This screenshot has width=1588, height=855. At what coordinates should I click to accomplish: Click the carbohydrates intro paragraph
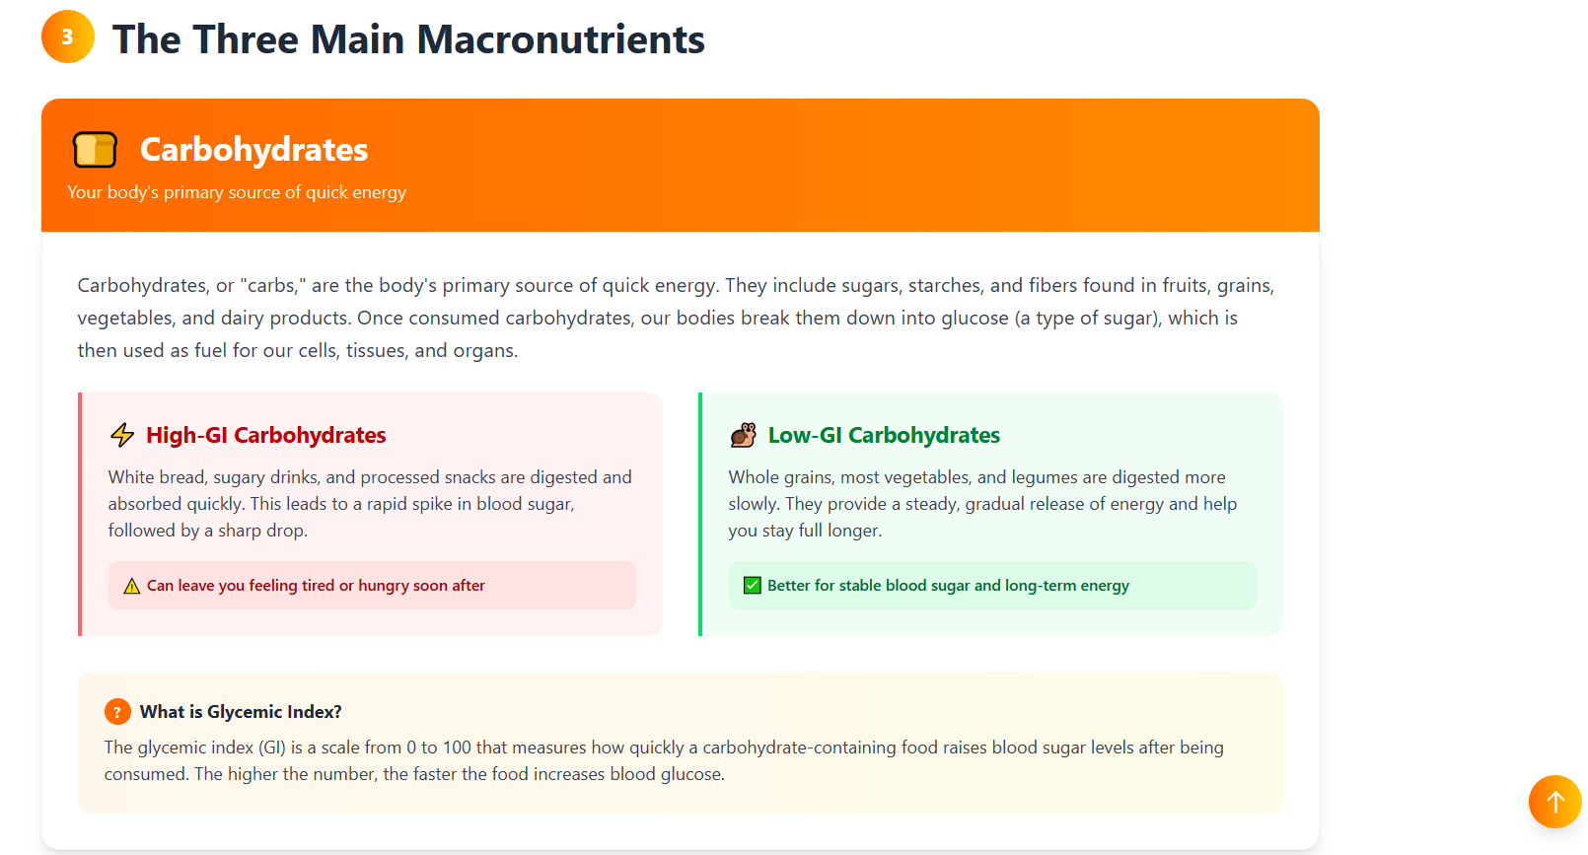click(x=676, y=318)
